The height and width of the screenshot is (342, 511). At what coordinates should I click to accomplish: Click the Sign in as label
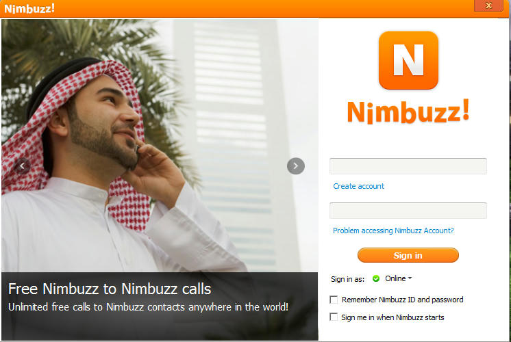click(347, 279)
